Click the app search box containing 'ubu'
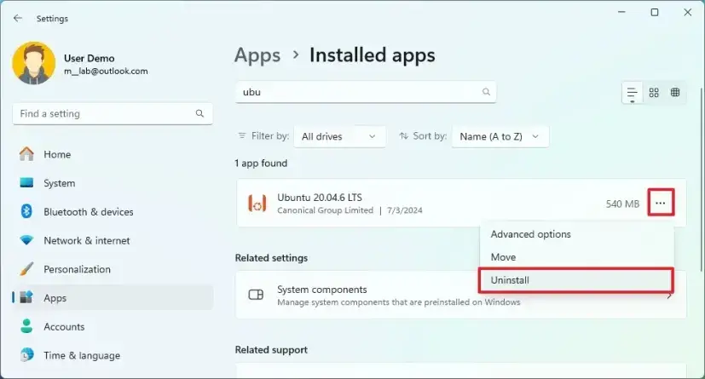The image size is (705, 379). (x=366, y=92)
